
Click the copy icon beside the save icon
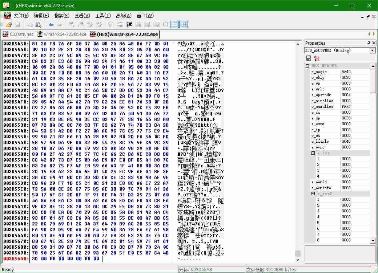pyautogui.click(x=29, y=25)
